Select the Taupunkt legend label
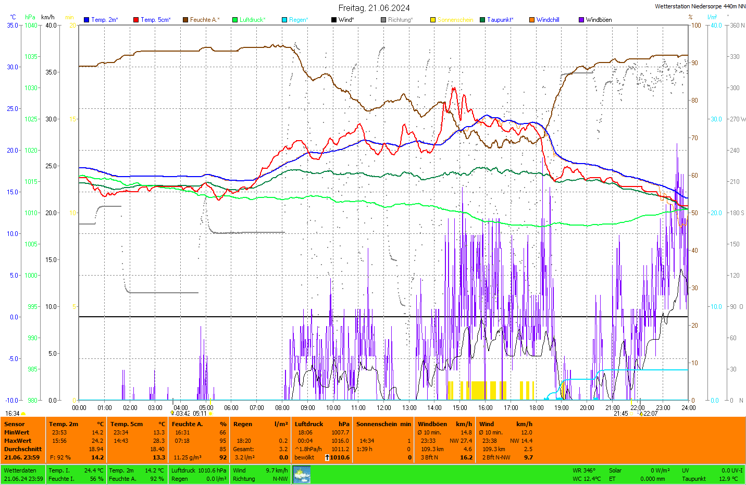 click(x=500, y=20)
